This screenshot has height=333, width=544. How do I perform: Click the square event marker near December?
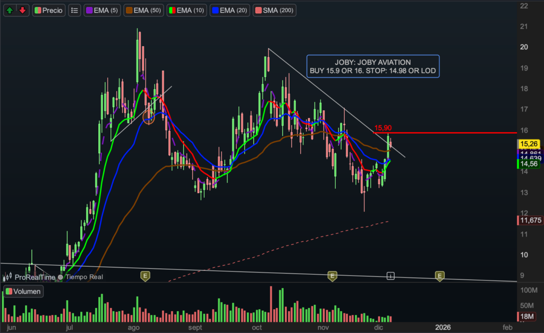click(390, 275)
